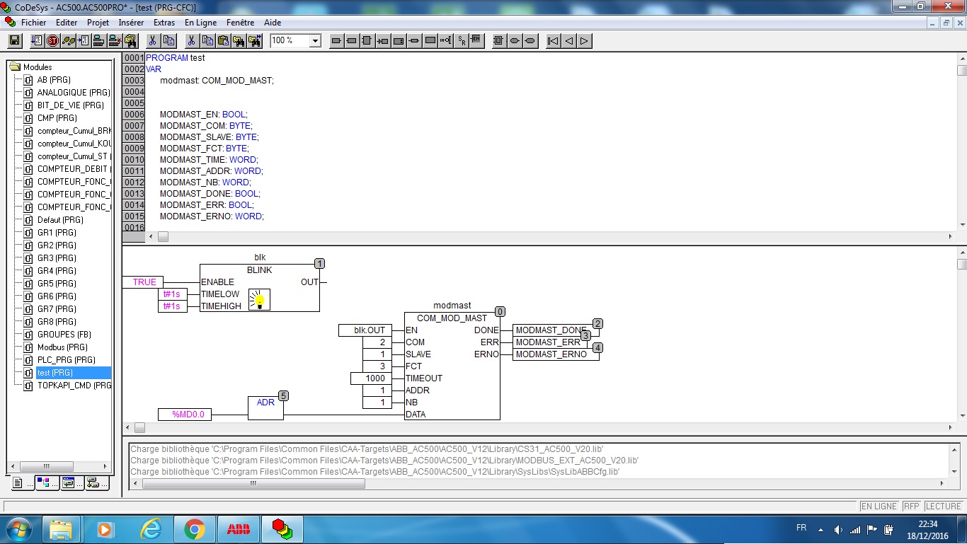Open the En Ligne menu
Viewport: 967px width, 544px height.
[200, 23]
